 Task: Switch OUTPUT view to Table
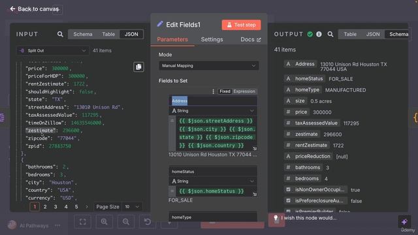click(x=350, y=34)
